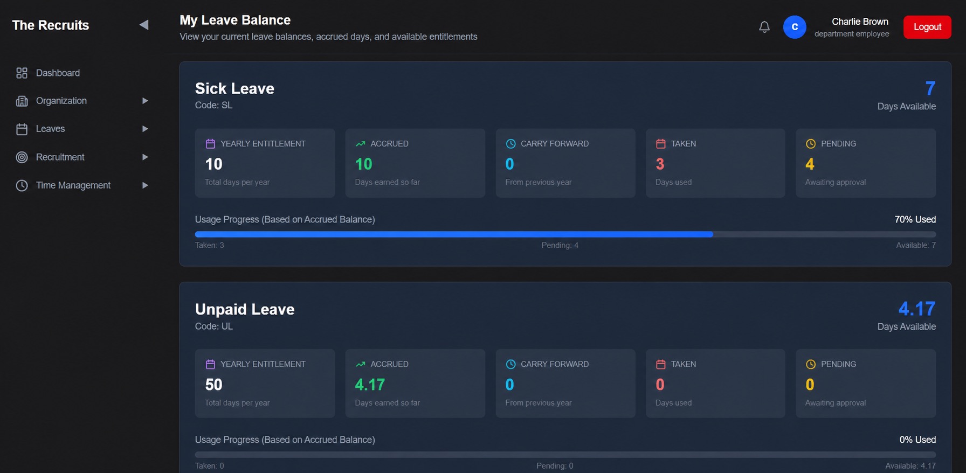This screenshot has width=966, height=473.
Task: Click the Unpaid Leave card heading
Action: pyautogui.click(x=245, y=309)
